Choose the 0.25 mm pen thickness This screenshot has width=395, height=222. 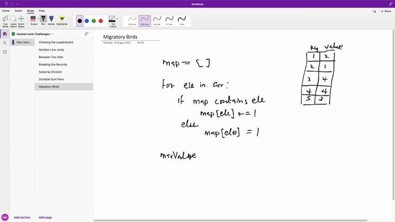(x=132, y=20)
